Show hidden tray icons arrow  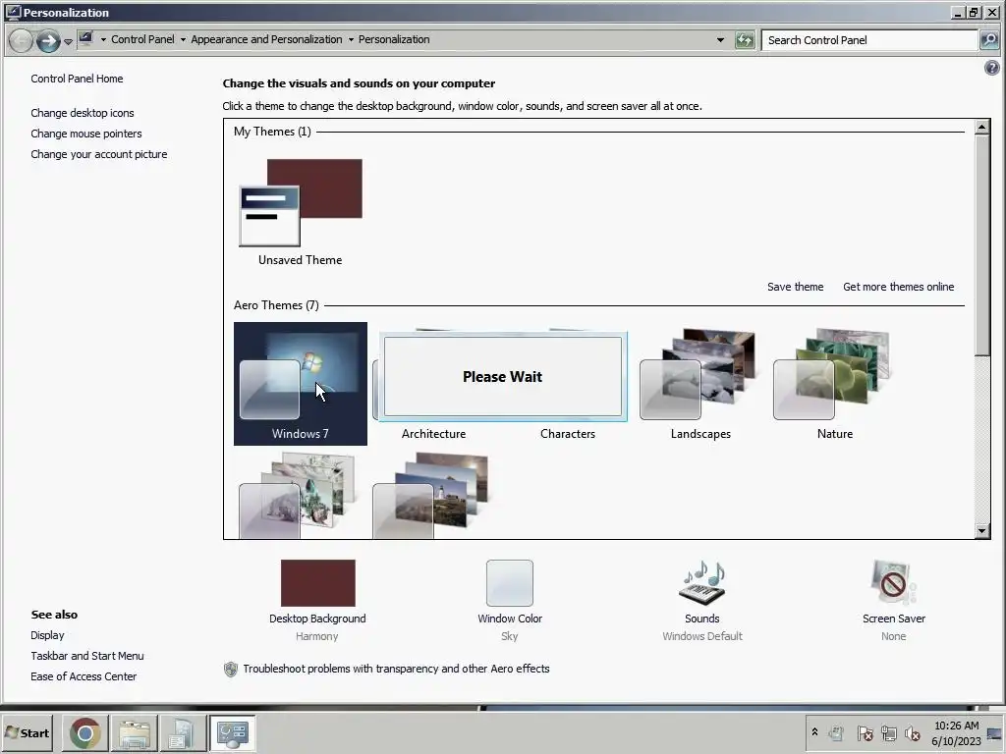(x=814, y=732)
